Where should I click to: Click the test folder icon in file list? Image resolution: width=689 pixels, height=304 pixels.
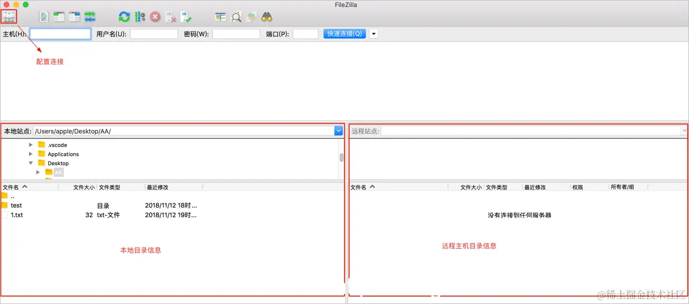coord(4,205)
